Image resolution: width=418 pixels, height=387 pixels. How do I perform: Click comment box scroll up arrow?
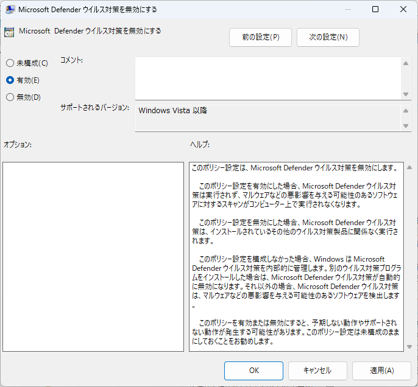tap(406, 63)
